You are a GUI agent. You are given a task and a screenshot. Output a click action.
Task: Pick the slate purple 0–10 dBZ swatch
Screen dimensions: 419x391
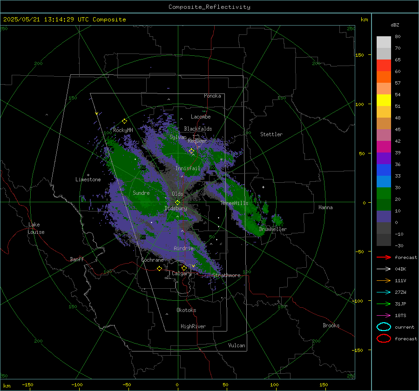(384, 217)
